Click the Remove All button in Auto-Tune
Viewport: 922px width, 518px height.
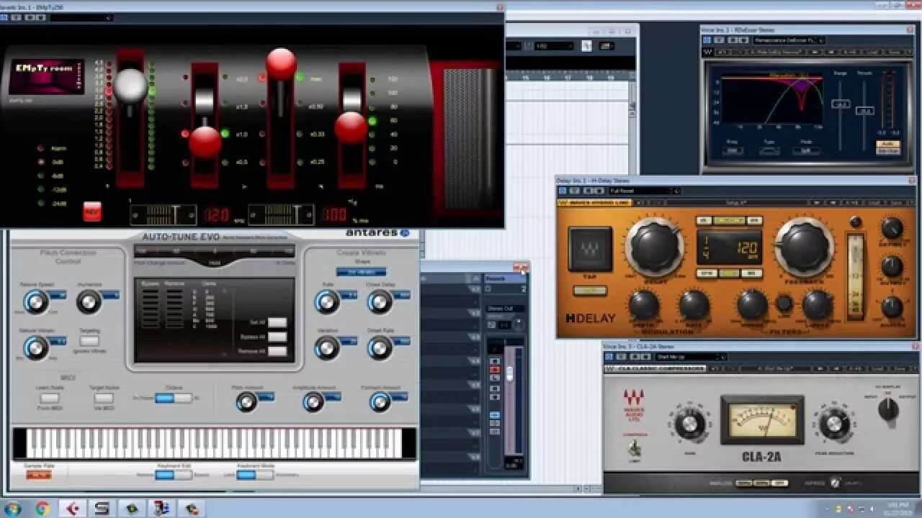pyautogui.click(x=277, y=351)
